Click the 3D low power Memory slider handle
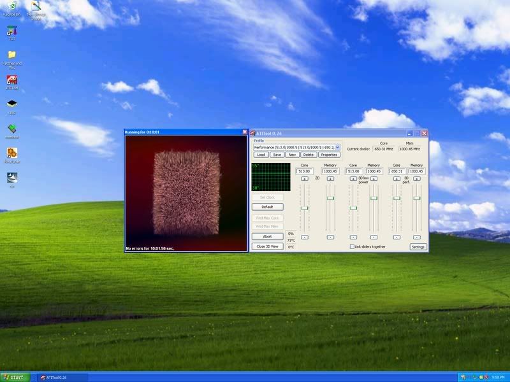This screenshot has width=510, height=382. 374,198
